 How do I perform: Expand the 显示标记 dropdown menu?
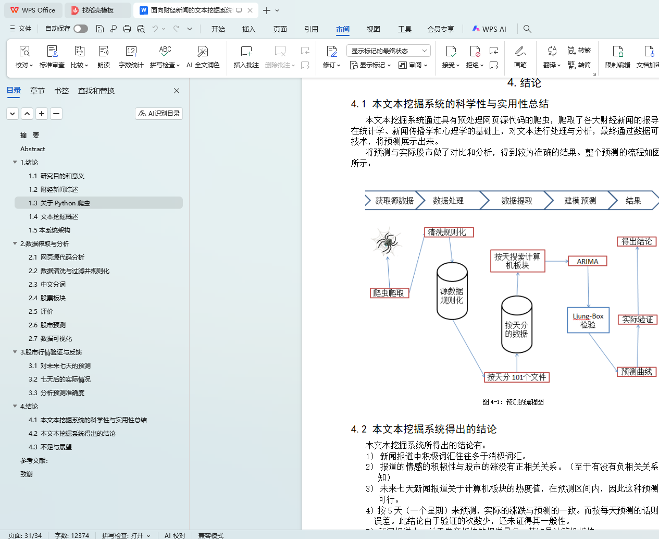370,65
